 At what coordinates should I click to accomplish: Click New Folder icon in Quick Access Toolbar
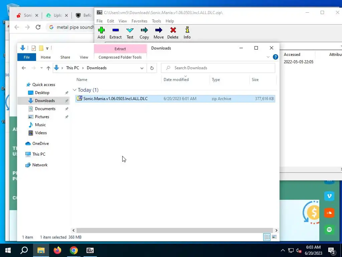coord(41,48)
